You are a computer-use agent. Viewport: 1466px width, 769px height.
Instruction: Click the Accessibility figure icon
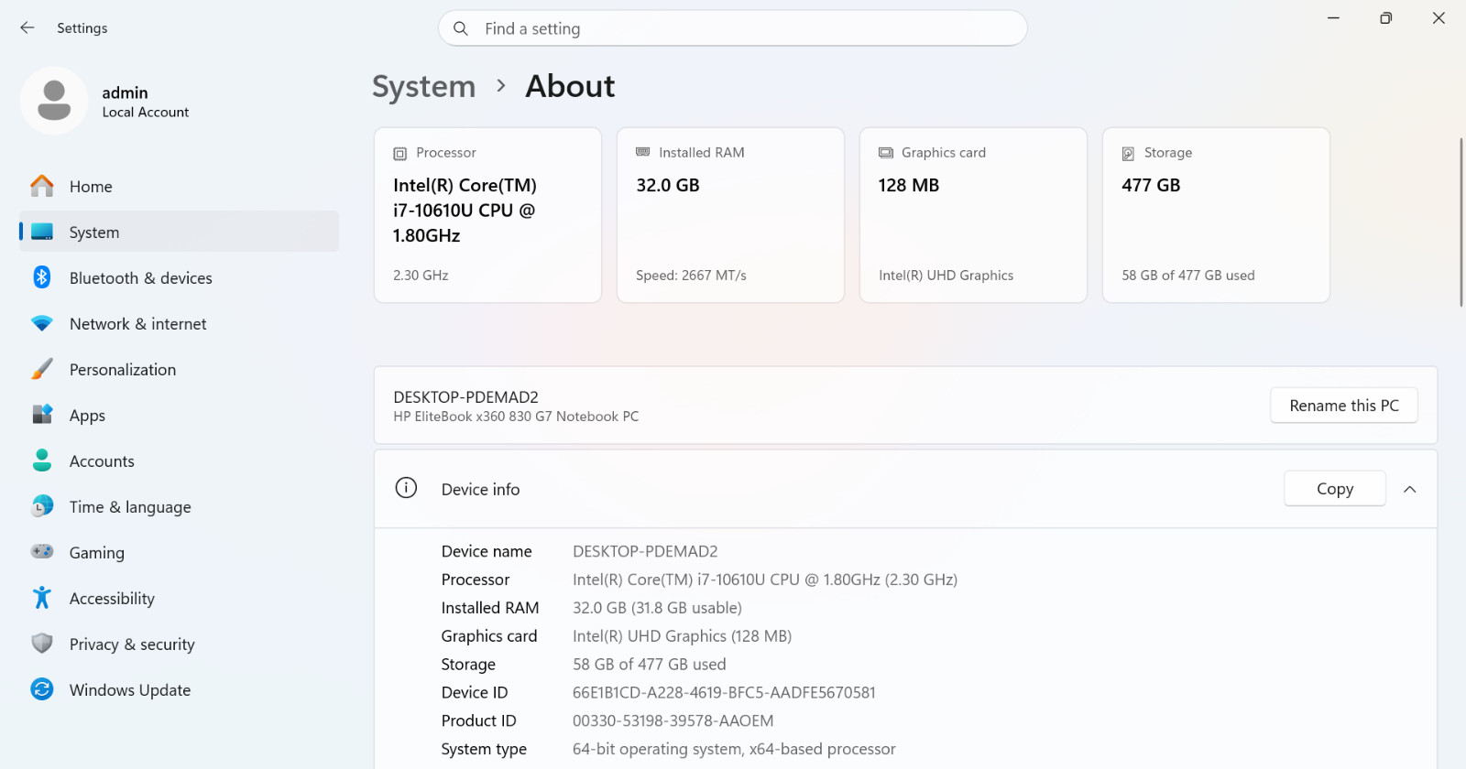click(42, 598)
